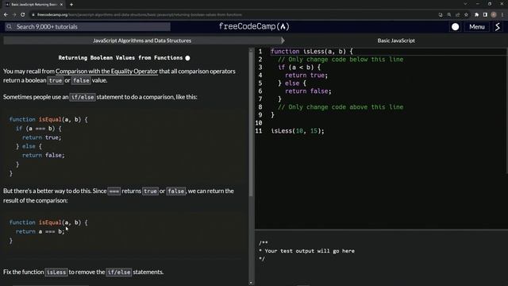
Task: Click return a === b; in the example
Action: [x=40, y=231]
